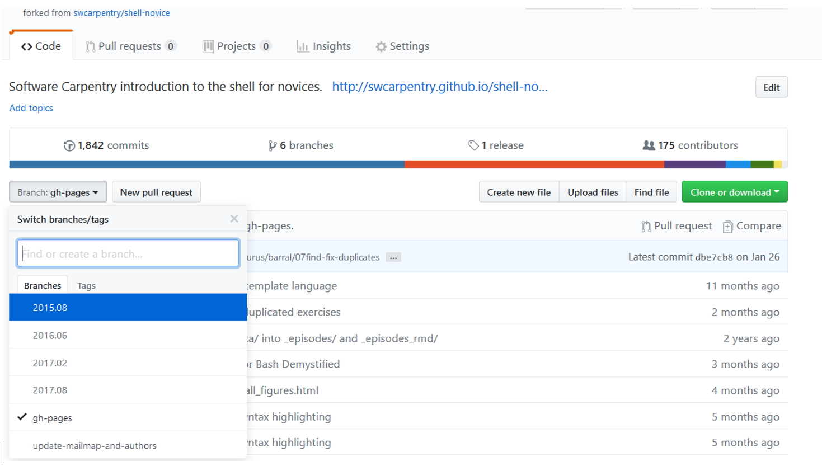Open latest commit dbe7cb8

pyautogui.click(x=714, y=257)
